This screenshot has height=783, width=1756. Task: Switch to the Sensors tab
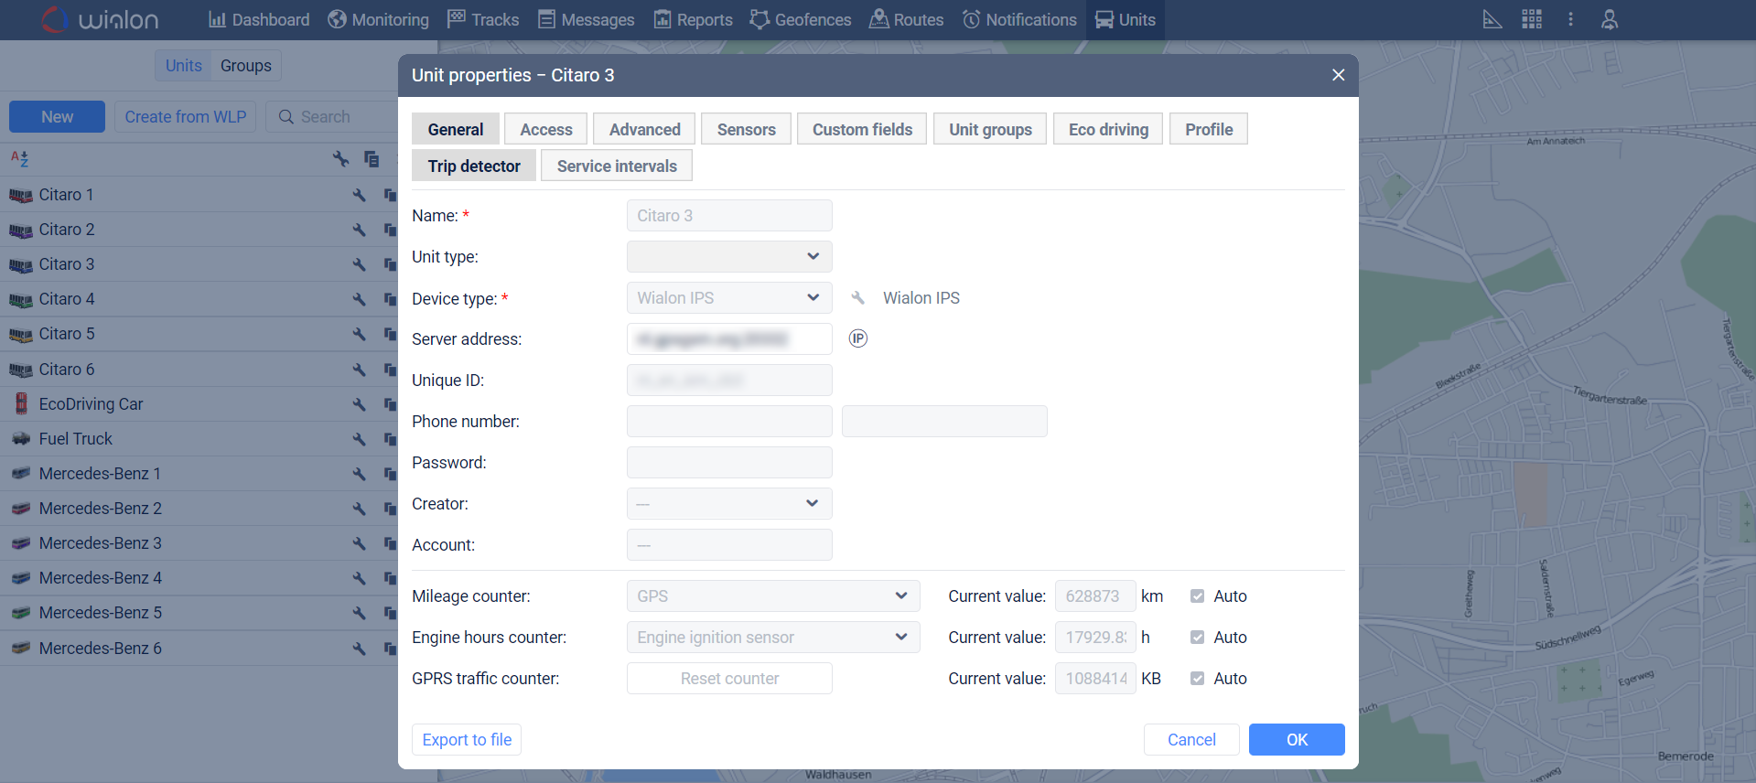tap(746, 129)
